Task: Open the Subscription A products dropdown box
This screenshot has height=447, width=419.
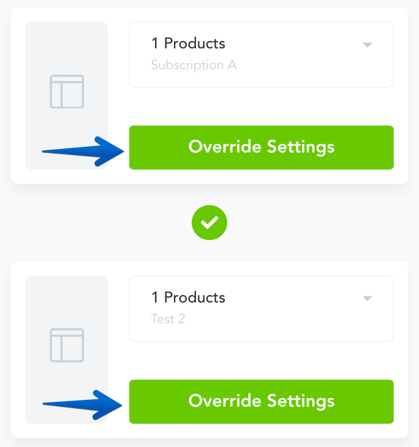Action: [262, 54]
